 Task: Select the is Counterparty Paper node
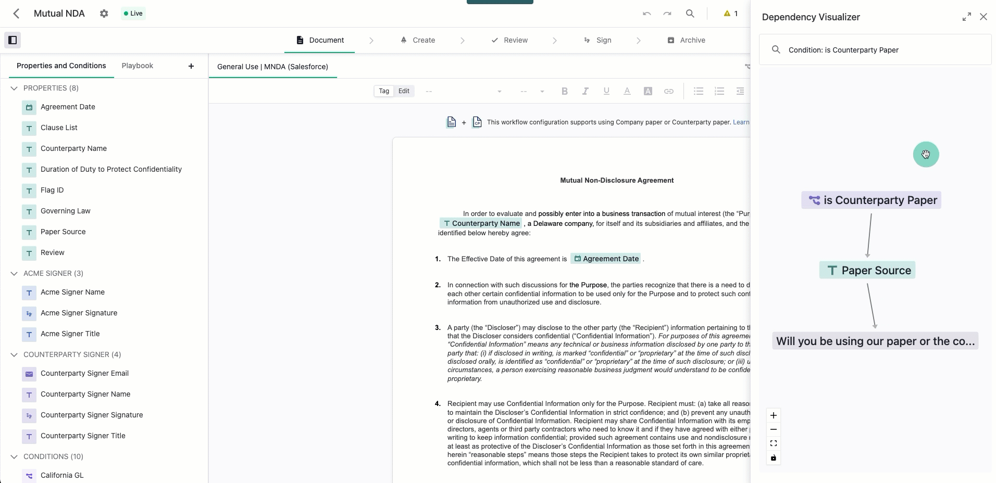pyautogui.click(x=871, y=200)
